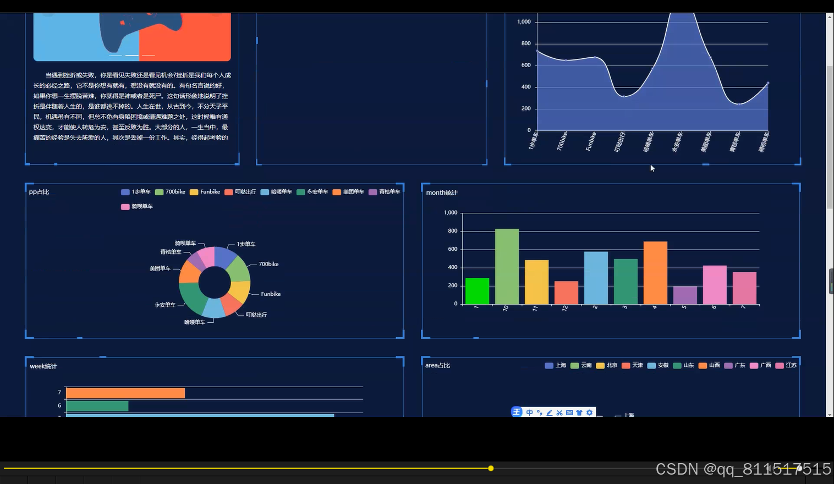The image size is (834, 484).
Task: Click the carousel image banner
Action: pos(132,36)
